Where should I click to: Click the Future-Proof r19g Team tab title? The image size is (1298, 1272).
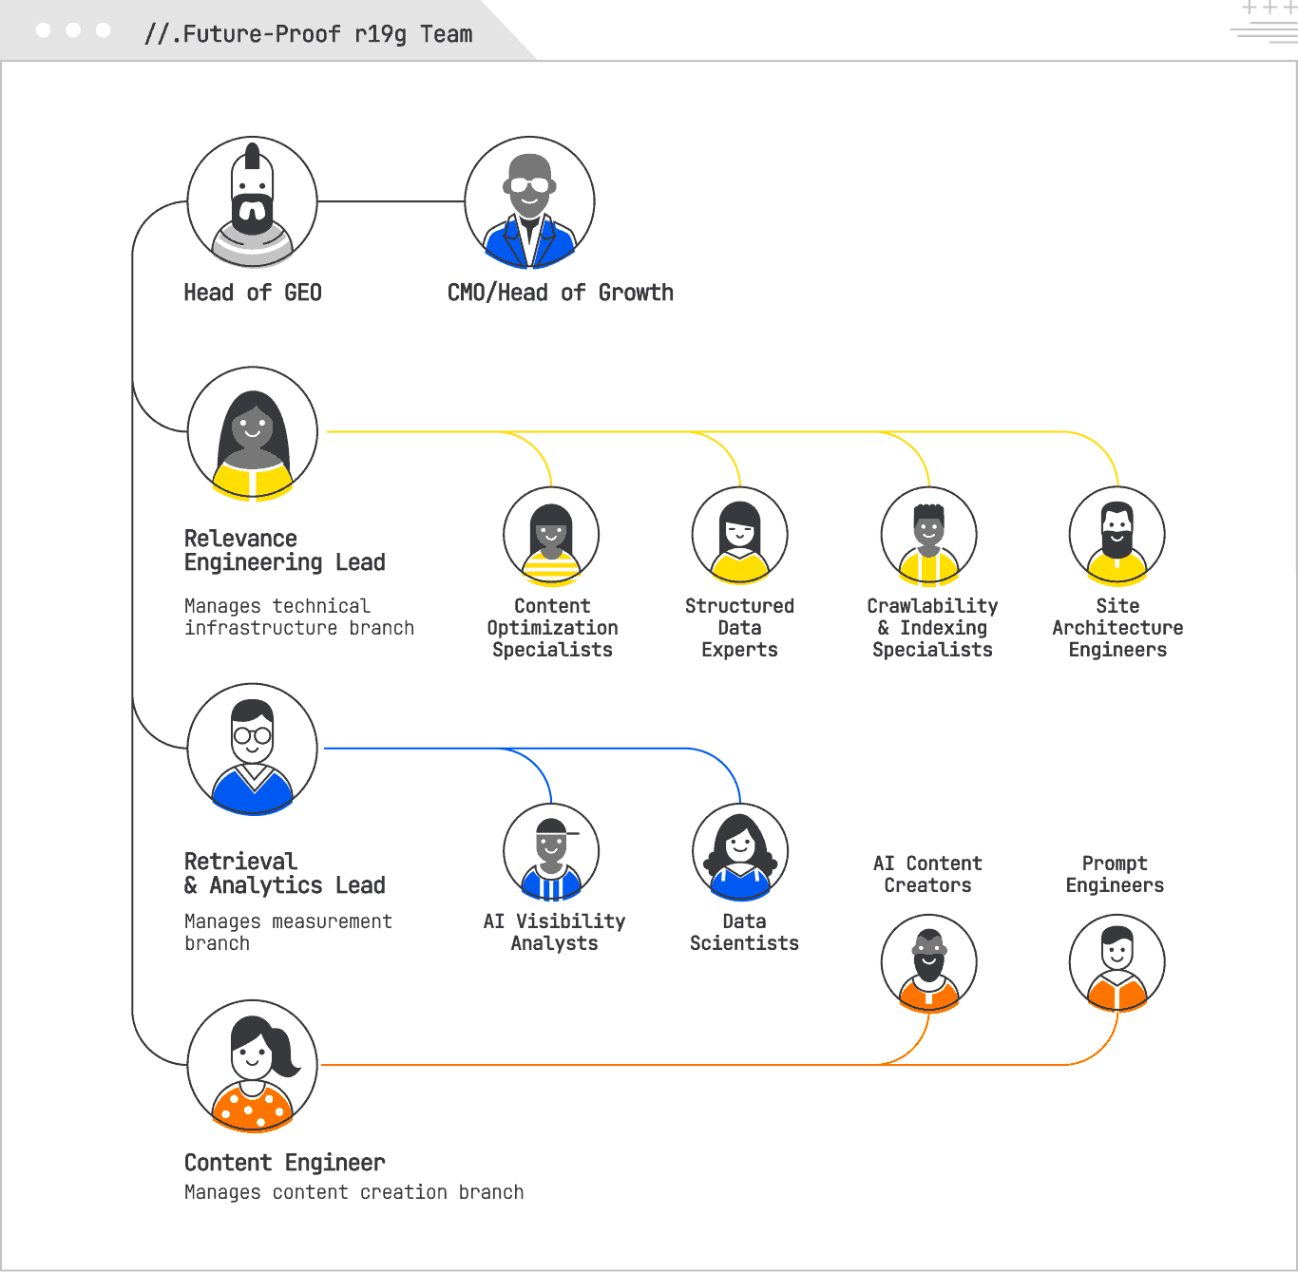[308, 34]
